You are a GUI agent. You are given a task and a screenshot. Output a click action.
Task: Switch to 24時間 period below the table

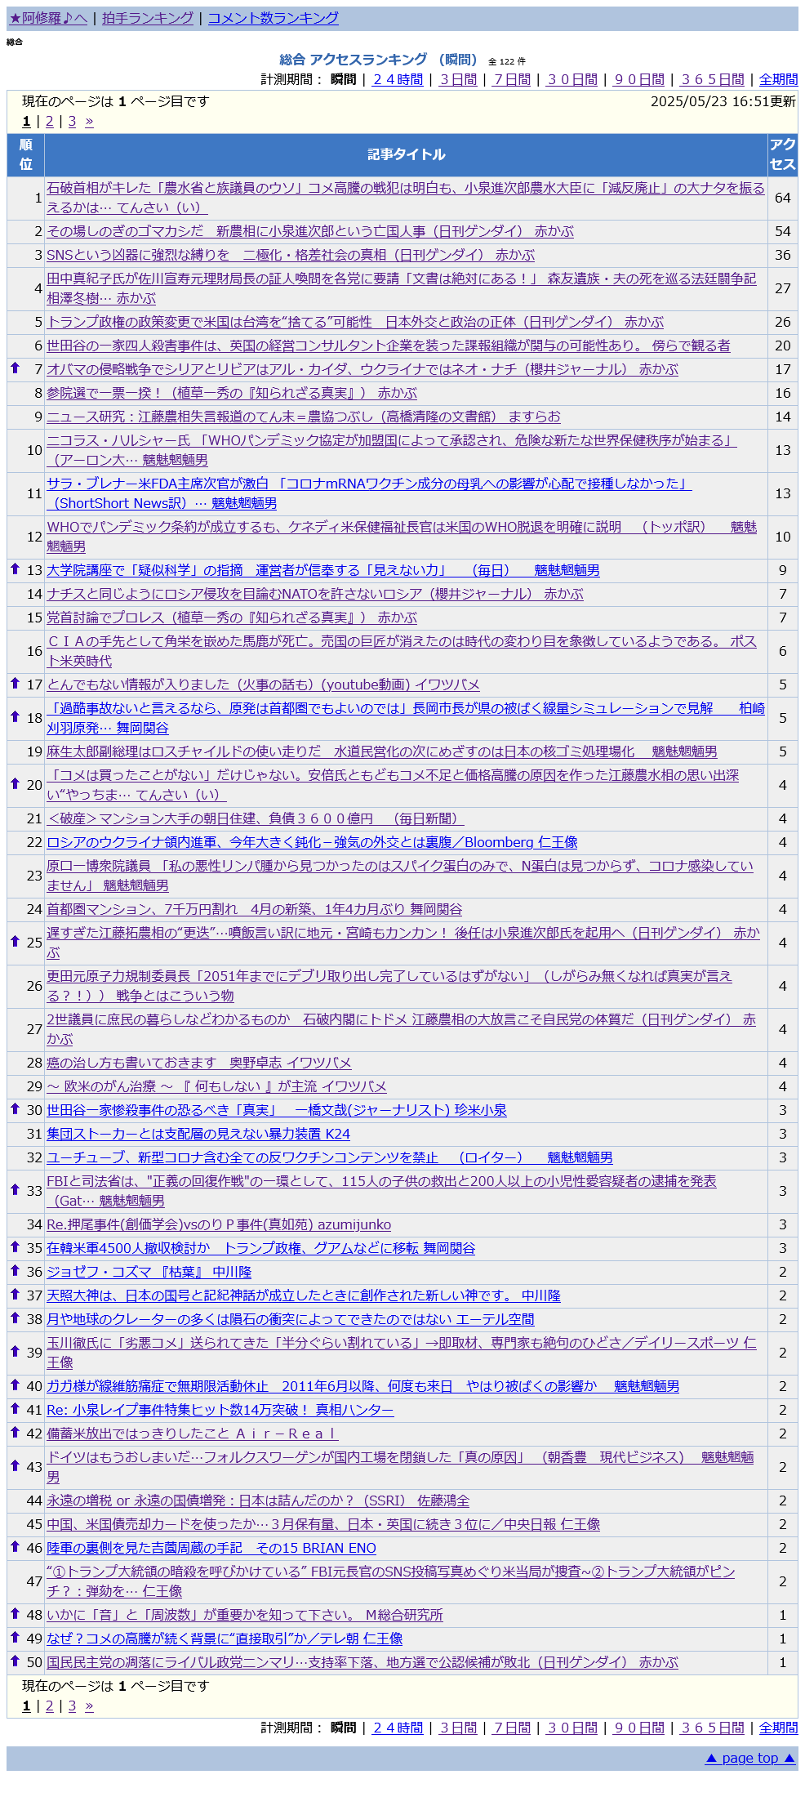(398, 1728)
